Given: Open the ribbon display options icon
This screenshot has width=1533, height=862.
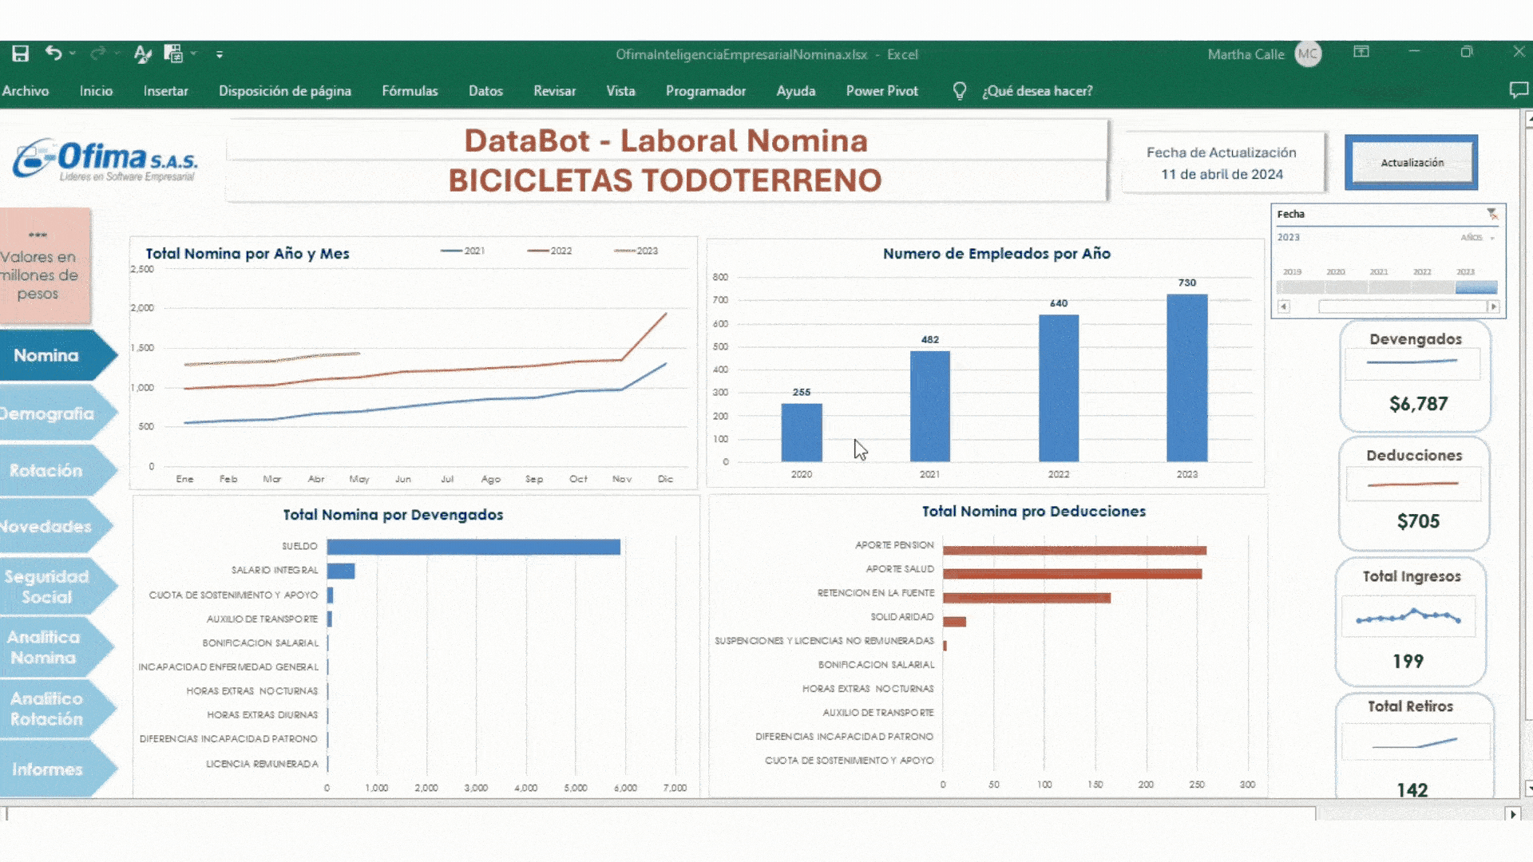Looking at the screenshot, I should coord(1361,52).
